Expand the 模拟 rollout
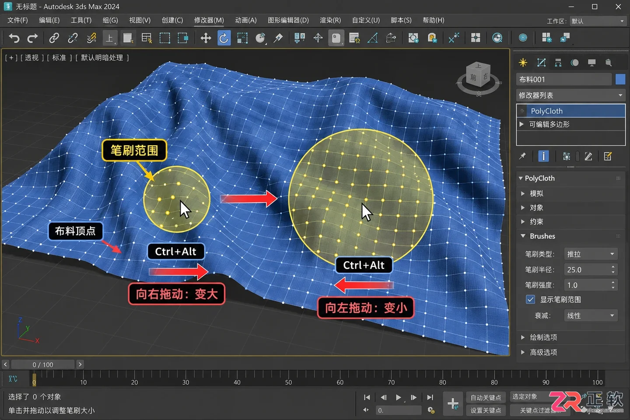630x420 pixels. tap(570, 193)
